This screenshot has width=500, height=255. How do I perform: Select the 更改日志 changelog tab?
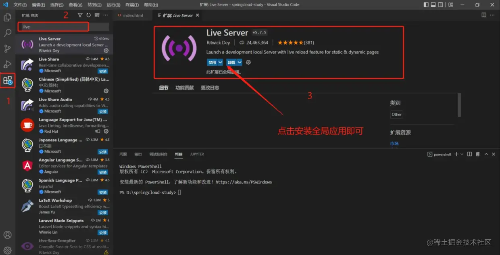[210, 88]
